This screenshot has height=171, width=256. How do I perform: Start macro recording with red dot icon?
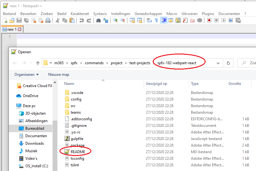[209, 20]
